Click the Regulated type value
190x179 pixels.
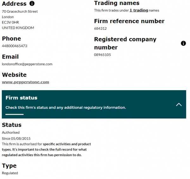pyautogui.click(x=10, y=173)
